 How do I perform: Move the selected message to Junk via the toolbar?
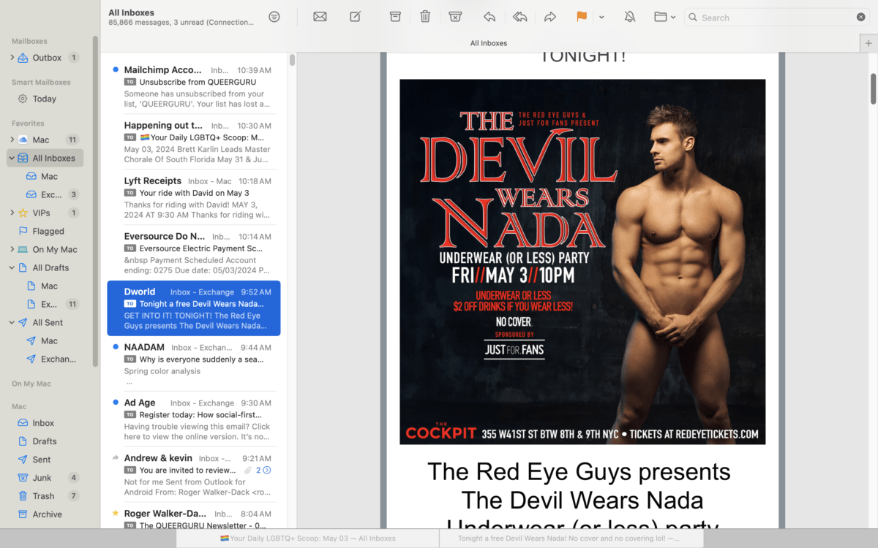tap(454, 17)
